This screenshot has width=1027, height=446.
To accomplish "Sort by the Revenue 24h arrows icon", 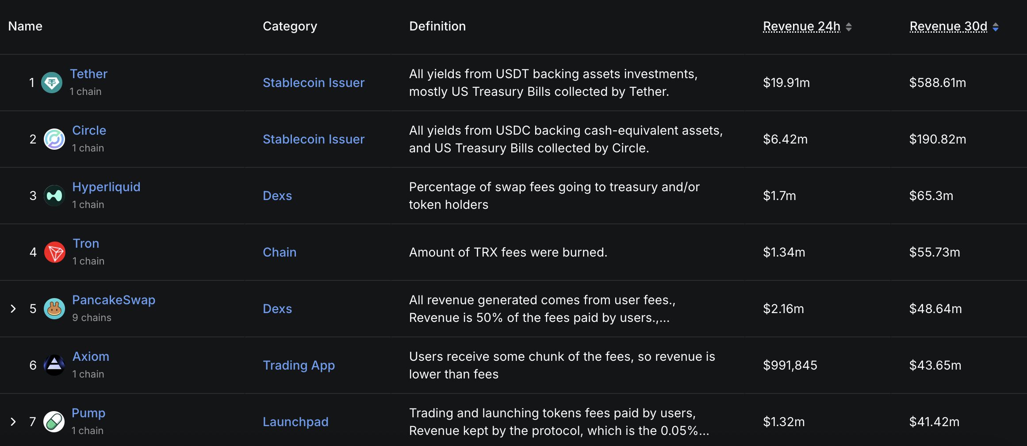I will coord(848,27).
